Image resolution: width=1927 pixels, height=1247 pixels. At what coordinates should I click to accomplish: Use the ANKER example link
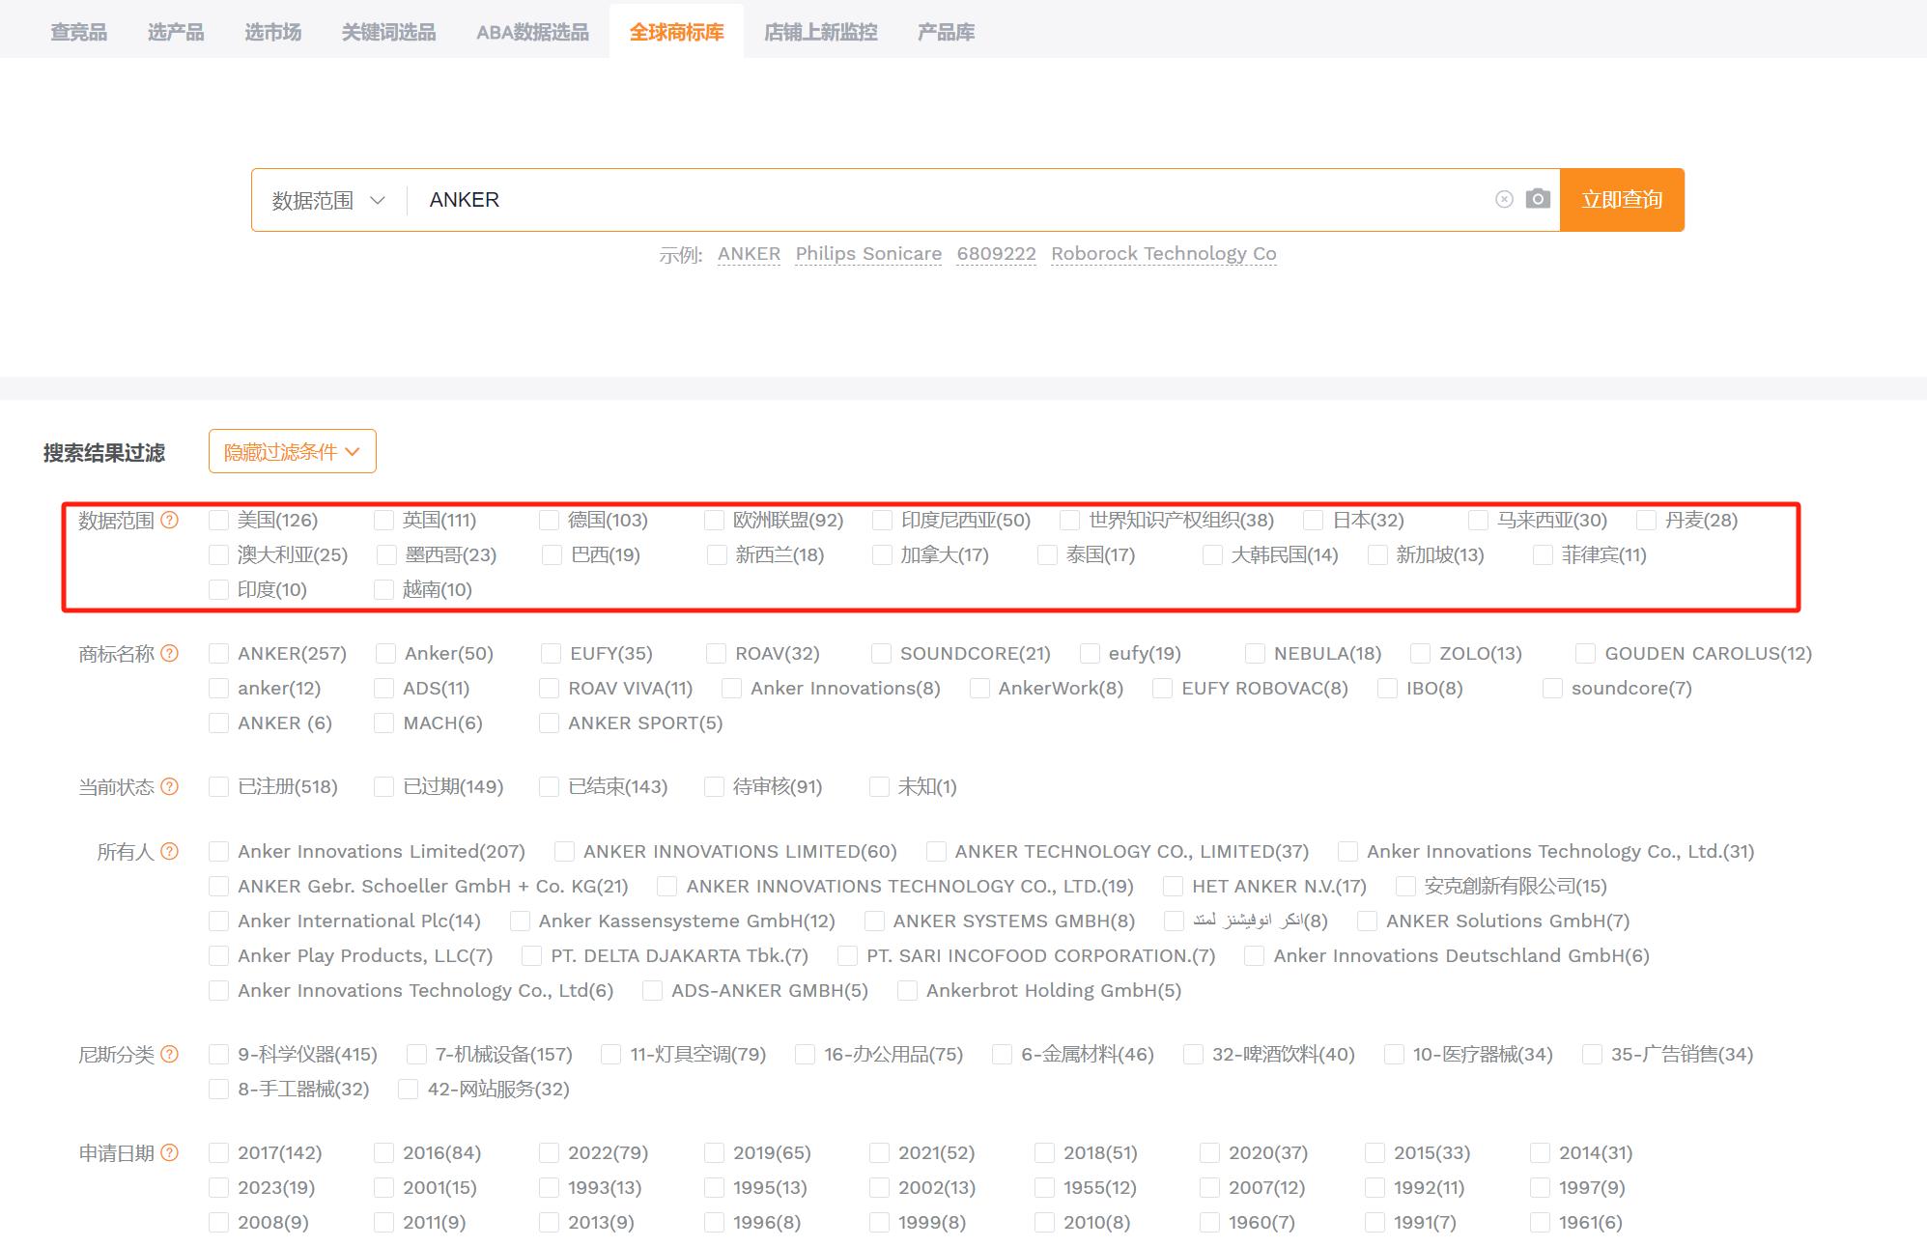(749, 254)
